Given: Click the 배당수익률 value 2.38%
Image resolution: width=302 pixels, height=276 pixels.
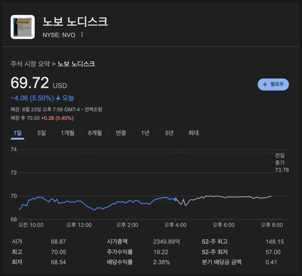Looking at the screenshot, I should (x=162, y=262).
